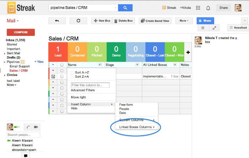Select the red Lead stage tile
The width and height of the screenshot is (249, 158).
58,52
